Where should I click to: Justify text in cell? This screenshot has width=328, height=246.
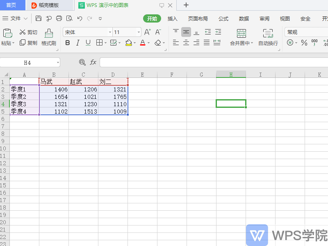click(207, 43)
